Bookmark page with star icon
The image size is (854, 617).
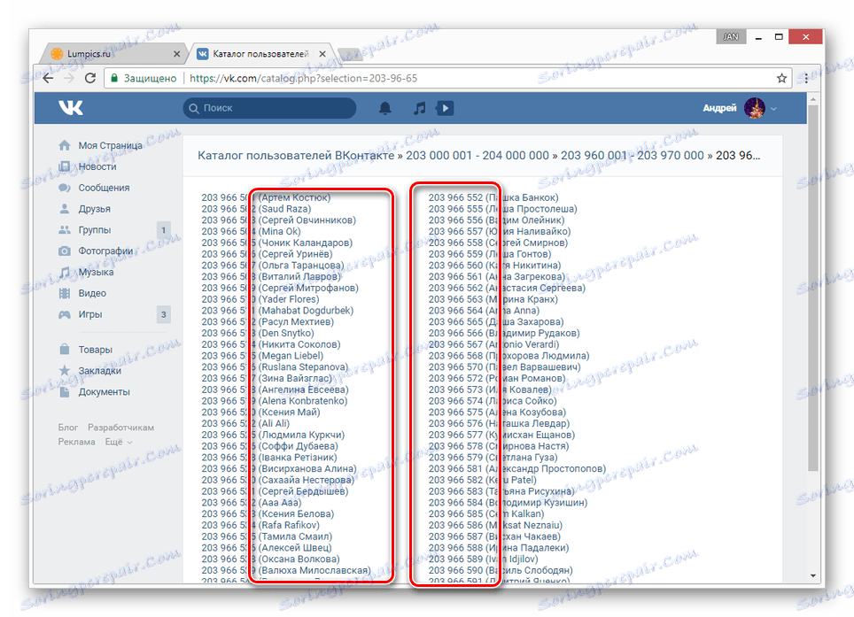pyautogui.click(x=781, y=78)
